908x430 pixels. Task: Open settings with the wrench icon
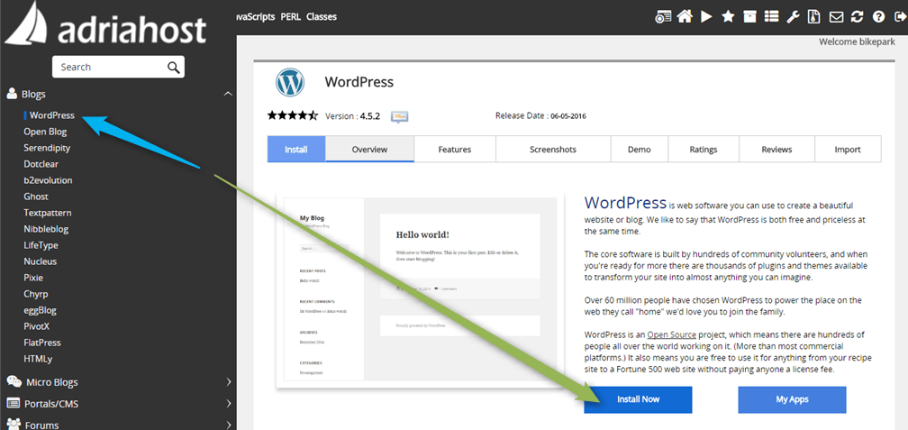click(793, 17)
